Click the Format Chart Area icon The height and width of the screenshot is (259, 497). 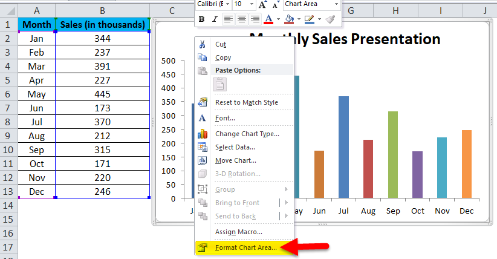tap(202, 248)
